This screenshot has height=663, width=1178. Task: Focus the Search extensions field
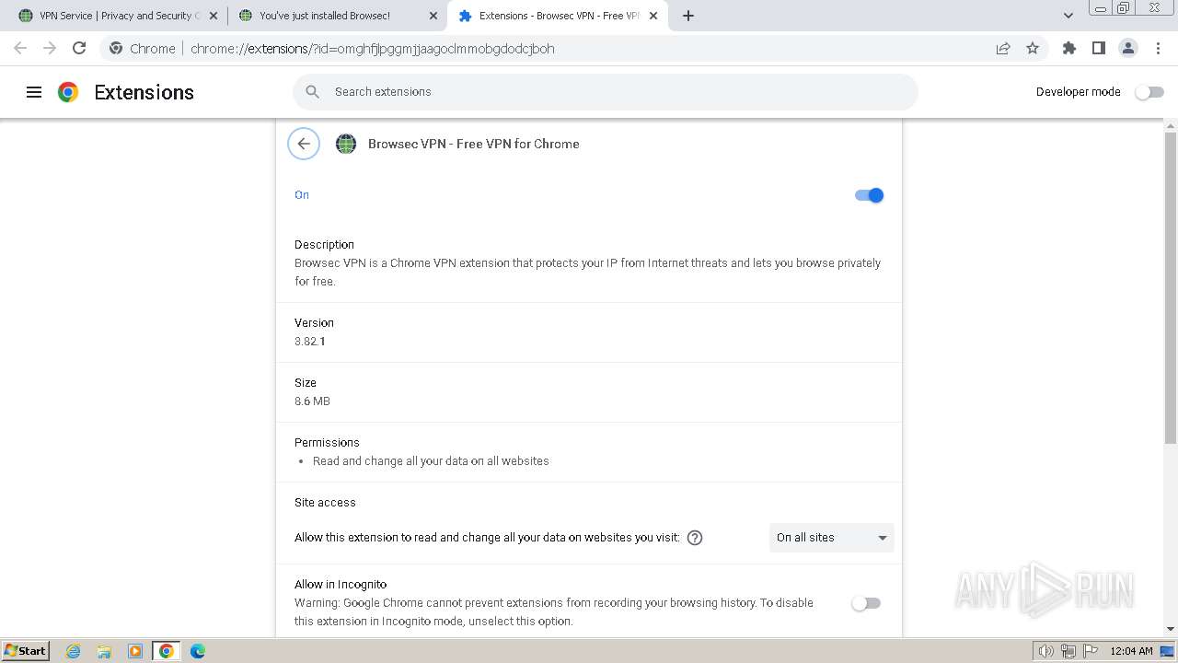(606, 92)
